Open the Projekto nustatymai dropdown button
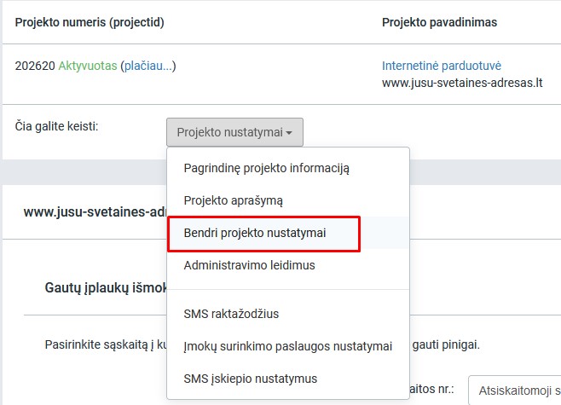The image size is (561, 405). click(234, 132)
